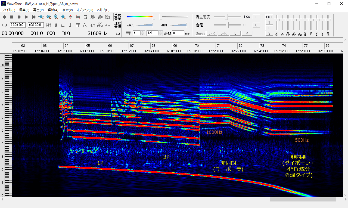Select the L channel only

coord(235,33)
